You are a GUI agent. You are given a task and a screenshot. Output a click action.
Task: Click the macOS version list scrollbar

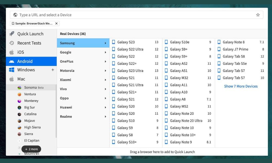coord(56,111)
